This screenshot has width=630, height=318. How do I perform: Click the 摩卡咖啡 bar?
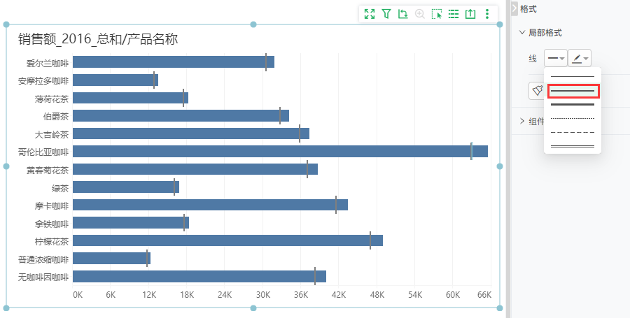[210, 205]
